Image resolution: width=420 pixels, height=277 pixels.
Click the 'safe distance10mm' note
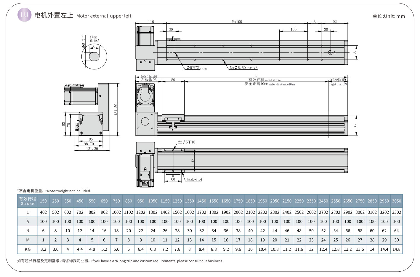[x=282, y=84]
